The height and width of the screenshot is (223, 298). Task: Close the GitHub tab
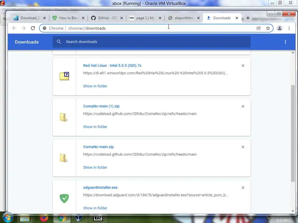click(x=122, y=18)
